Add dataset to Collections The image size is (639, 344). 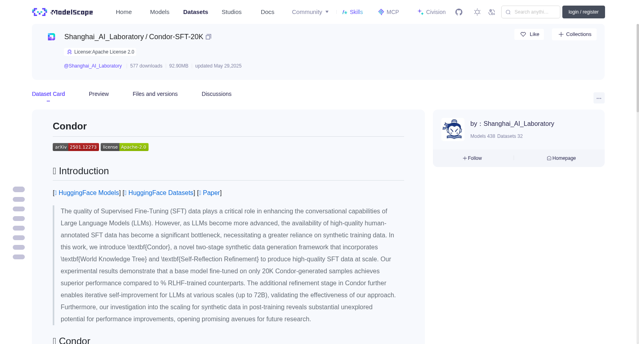[x=574, y=34]
